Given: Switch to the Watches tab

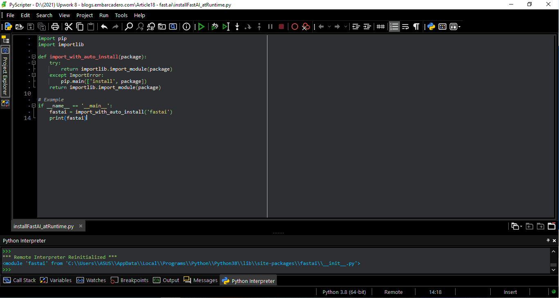Looking at the screenshot, I should tap(91, 280).
